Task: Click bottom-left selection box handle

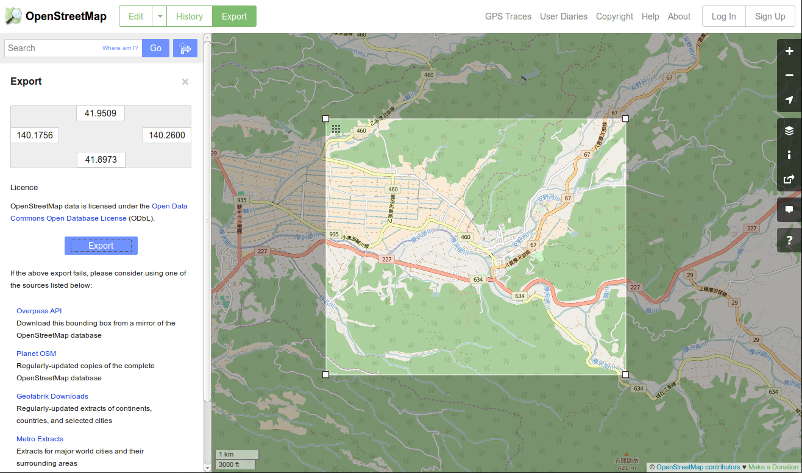Action: click(325, 374)
